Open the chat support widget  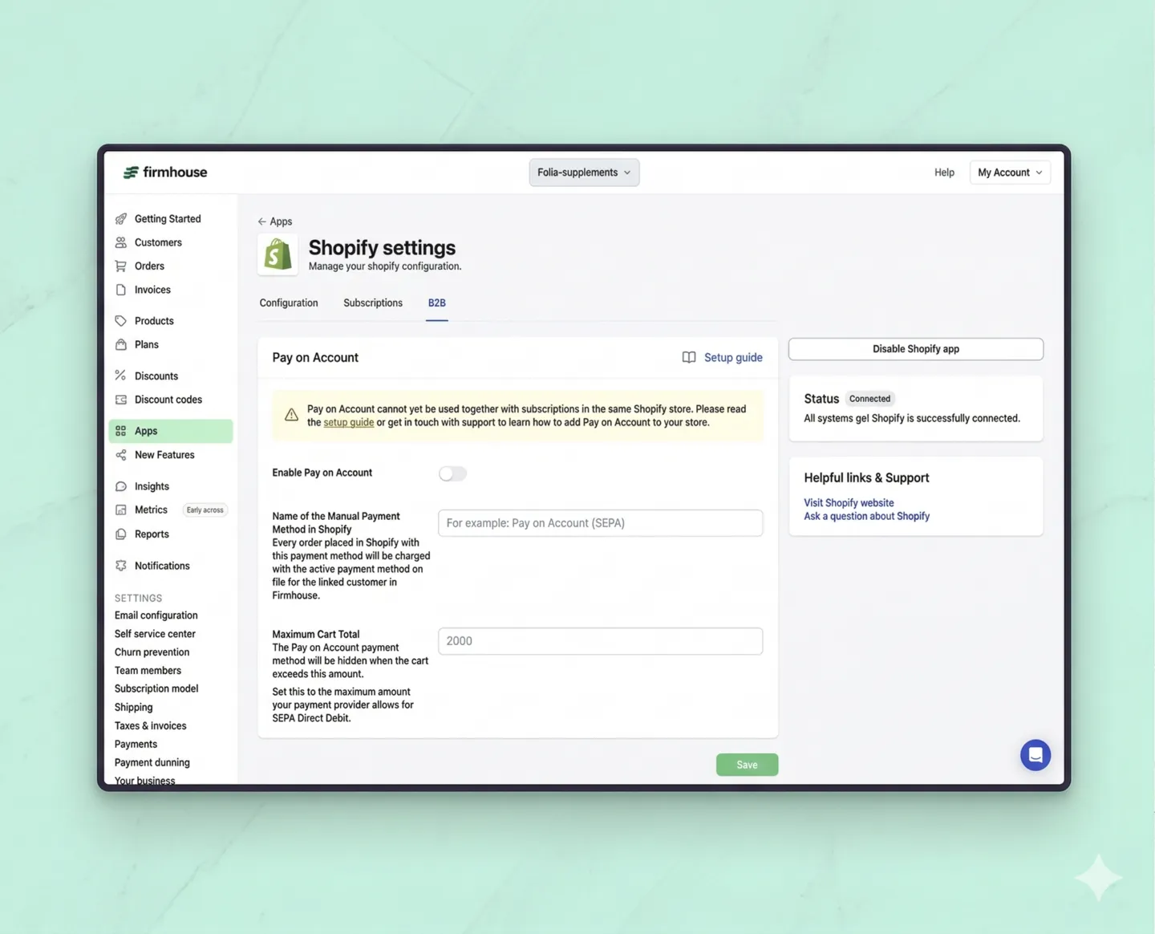click(x=1035, y=755)
